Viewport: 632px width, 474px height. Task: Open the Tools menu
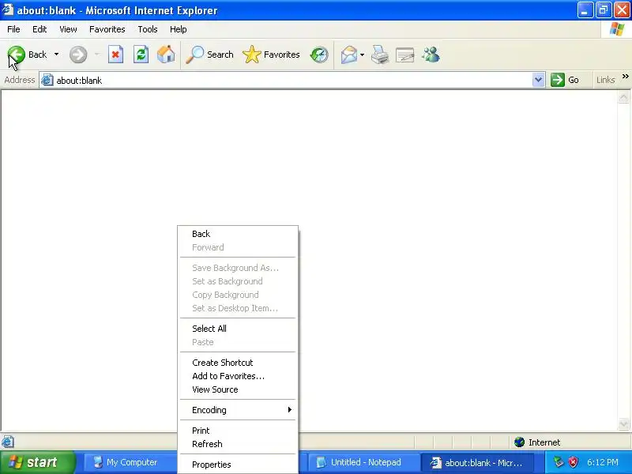coord(148,29)
